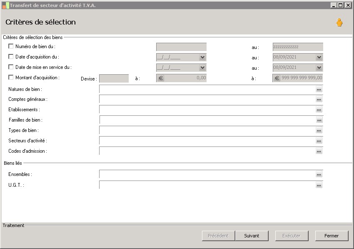This screenshot has height=249, width=354.
Task: Open the Natures de bien browse button
Action: (319, 89)
